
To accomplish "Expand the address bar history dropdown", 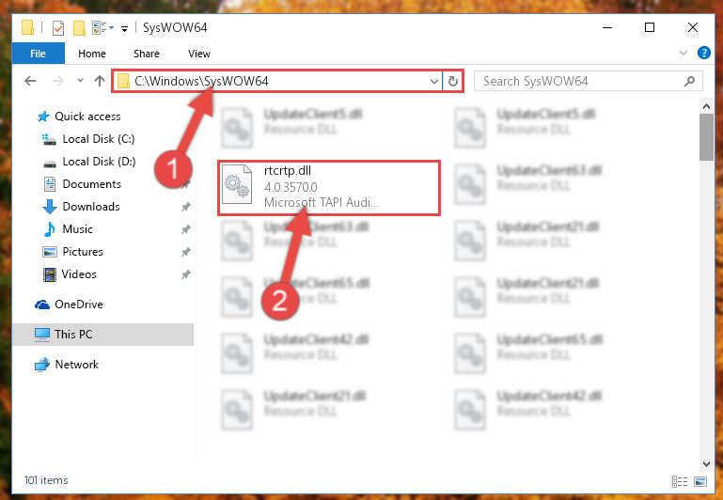I will pos(433,82).
